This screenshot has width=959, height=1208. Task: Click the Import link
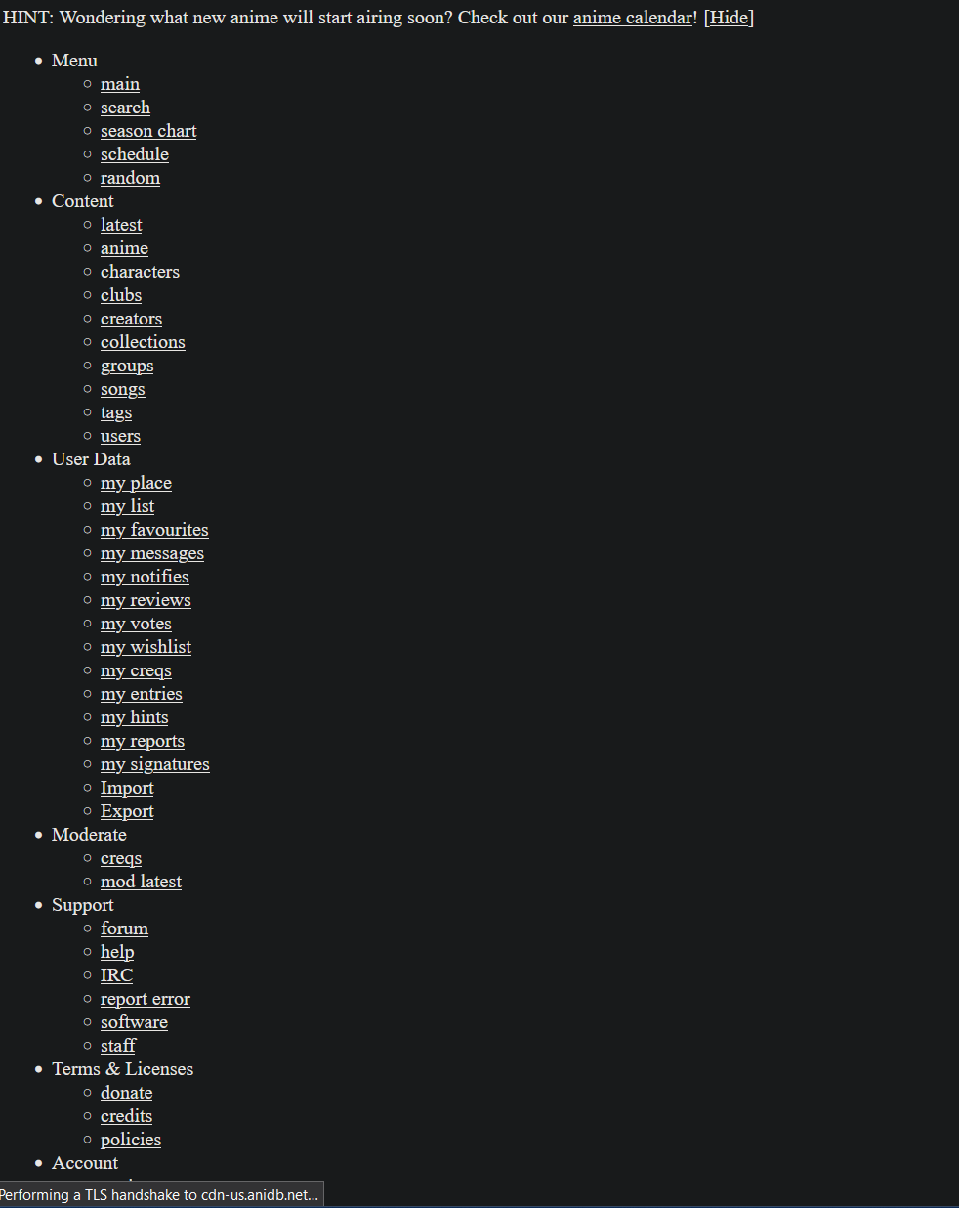click(x=127, y=788)
